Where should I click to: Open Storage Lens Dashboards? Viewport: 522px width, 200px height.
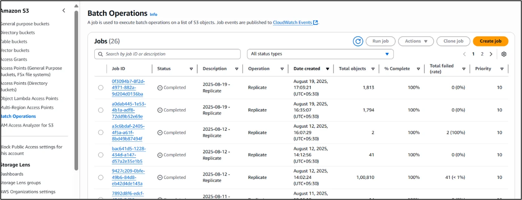tap(12, 174)
